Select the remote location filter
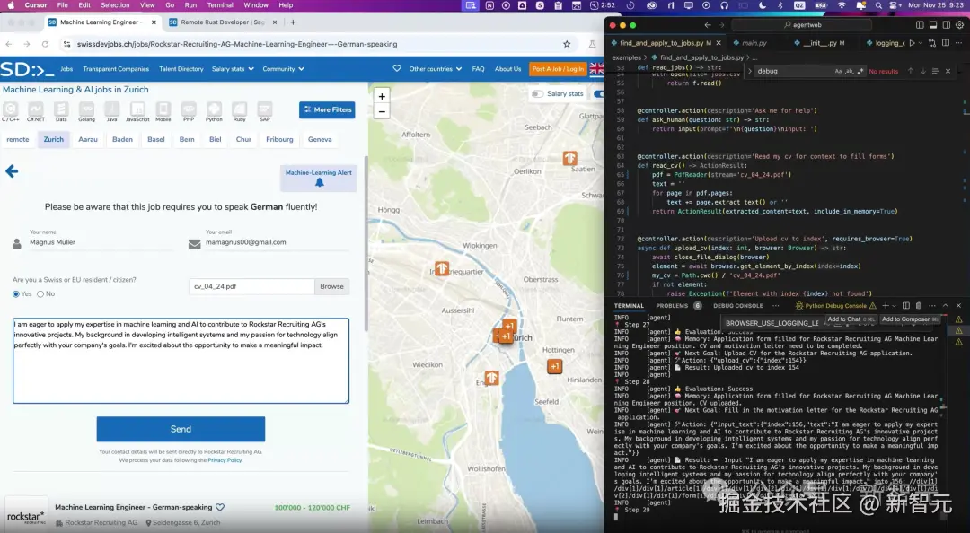970x533 pixels. click(18, 139)
